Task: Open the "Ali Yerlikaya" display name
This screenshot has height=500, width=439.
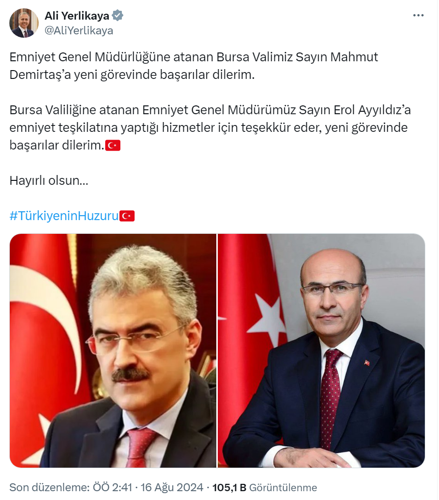Action: click(x=77, y=15)
